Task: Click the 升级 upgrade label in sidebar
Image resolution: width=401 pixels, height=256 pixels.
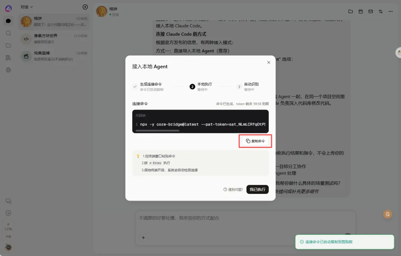Action: click(x=8, y=237)
